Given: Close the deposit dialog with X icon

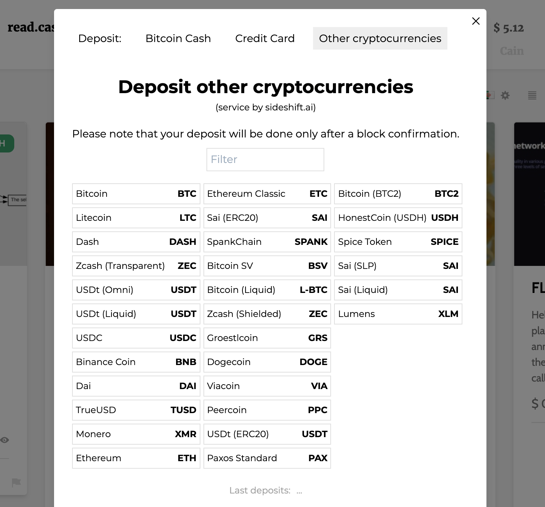Looking at the screenshot, I should (x=476, y=21).
